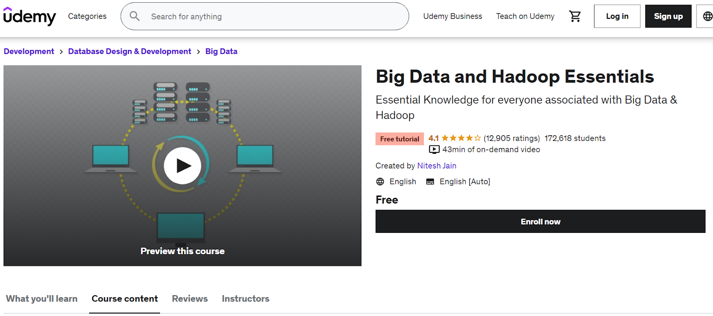Click the Log in button
The width and height of the screenshot is (713, 316).
click(x=617, y=16)
